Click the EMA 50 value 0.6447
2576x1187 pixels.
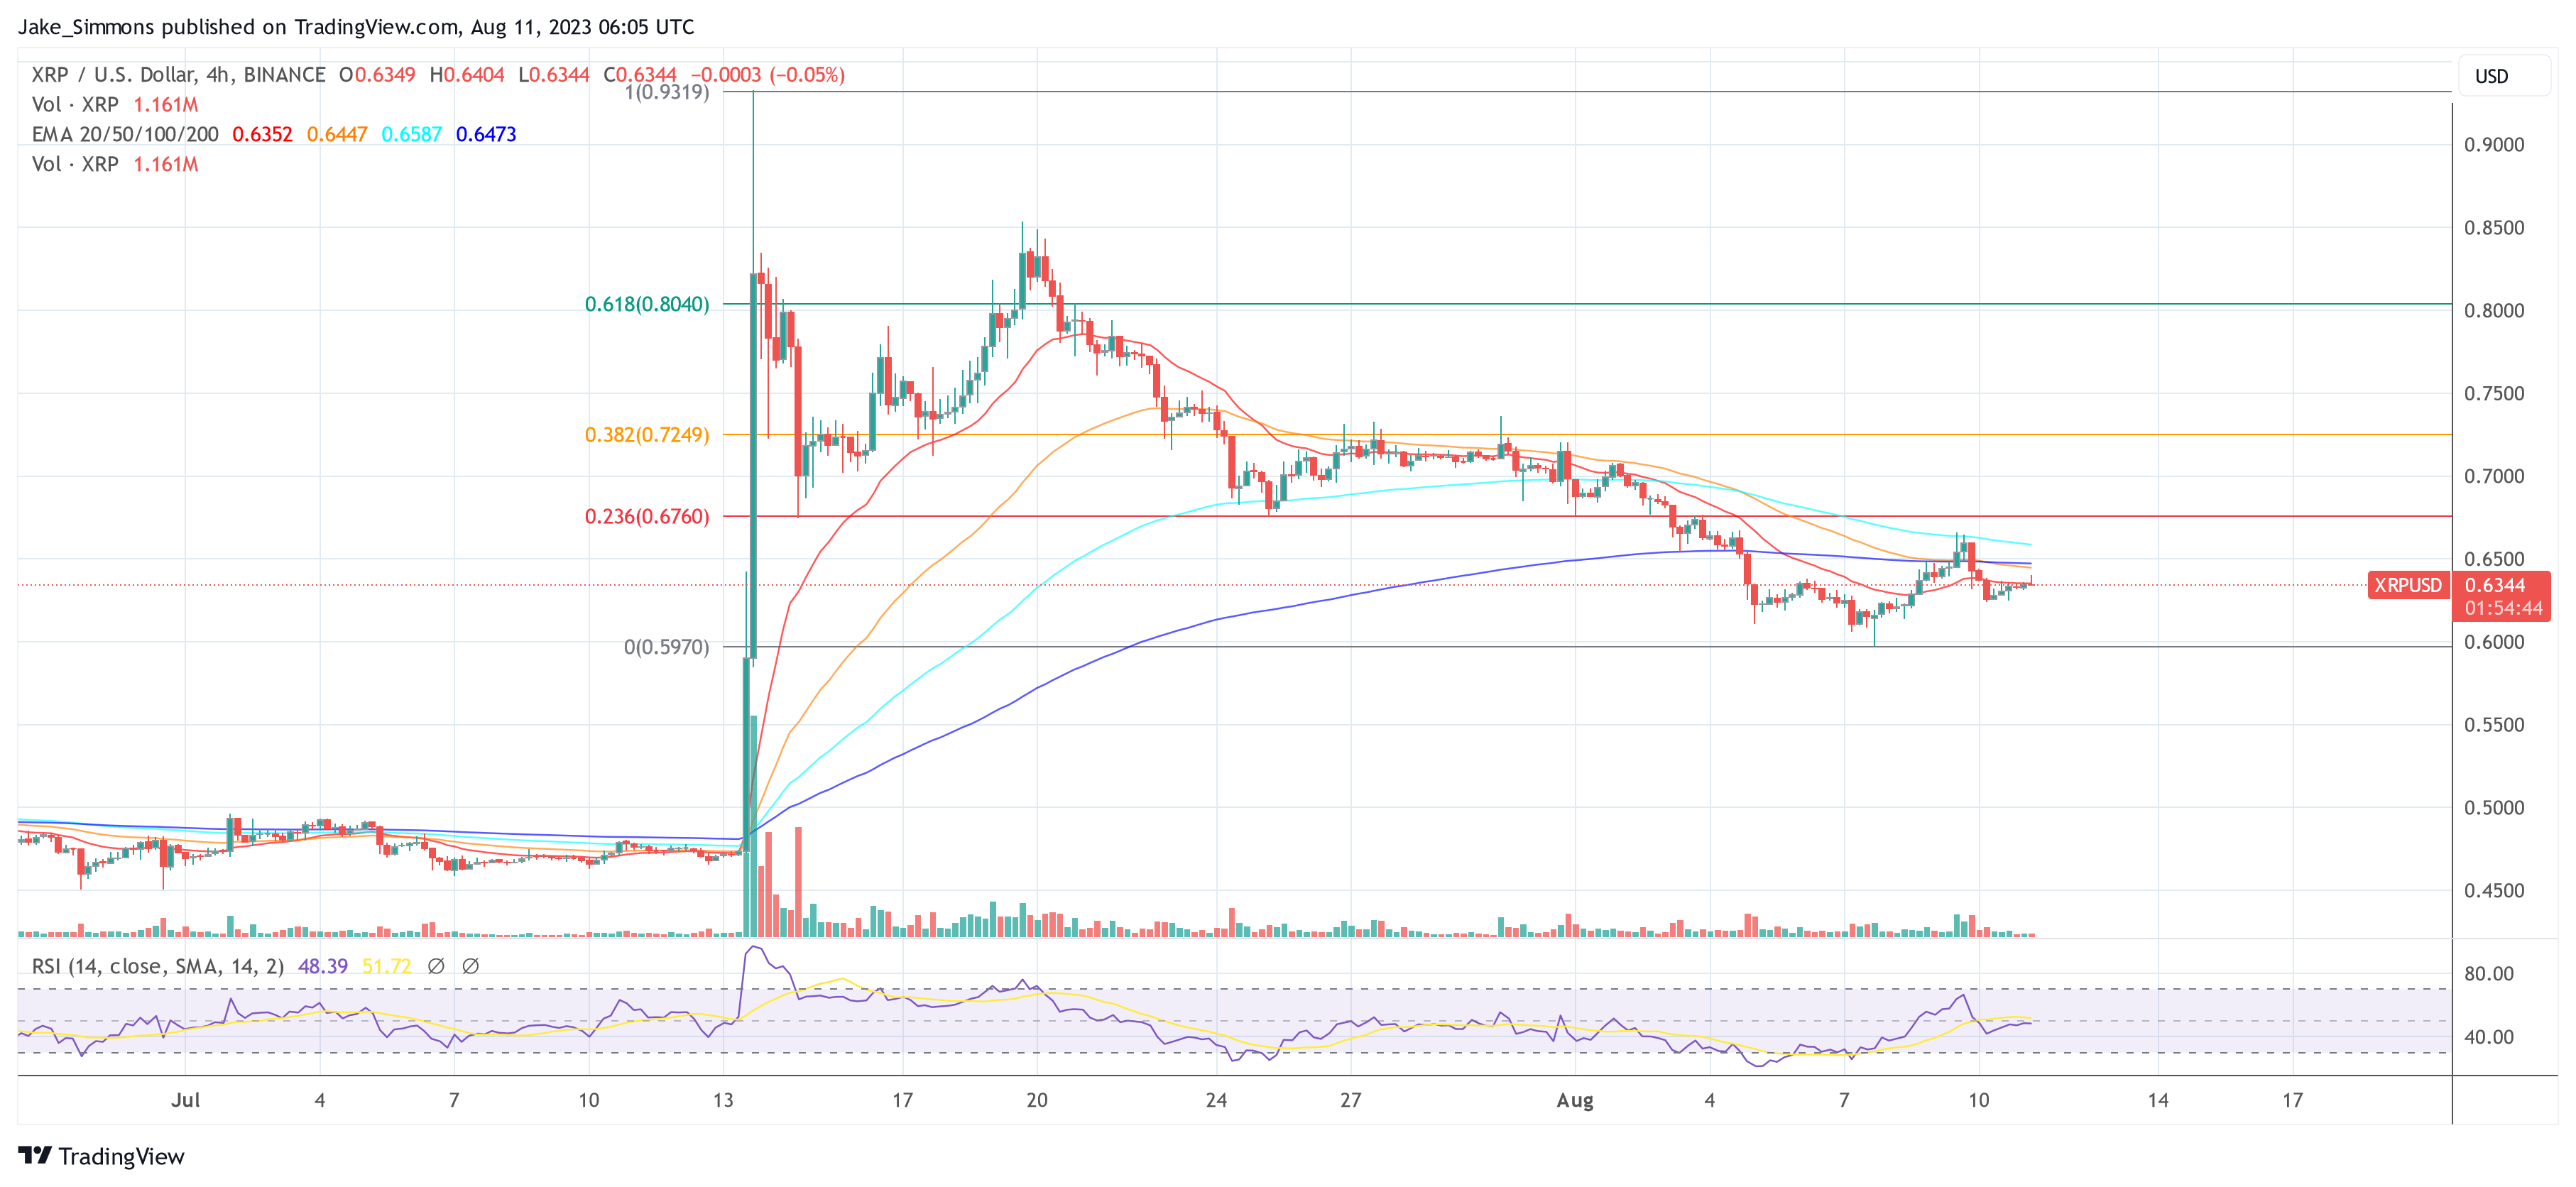click(x=337, y=134)
